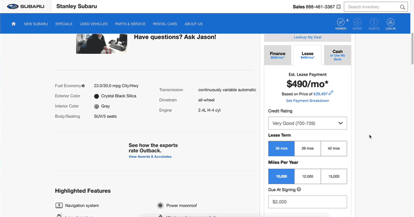Viewport: 414px width, 217px height.
Task: Open the Viewed vehicles icon
Action: [341, 24]
